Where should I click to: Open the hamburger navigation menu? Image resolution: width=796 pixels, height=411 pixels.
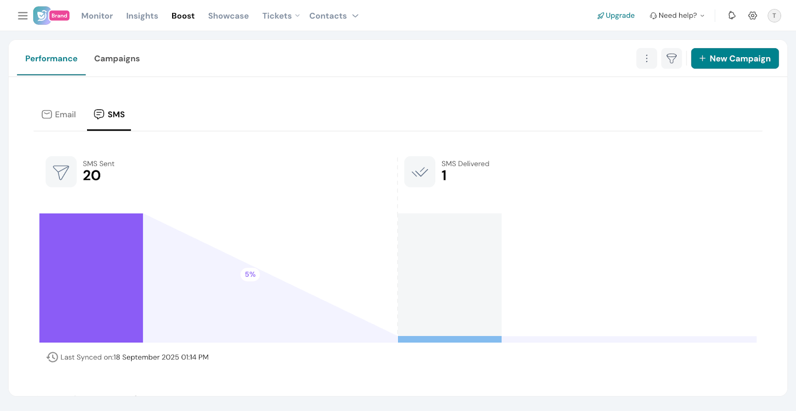coord(22,16)
